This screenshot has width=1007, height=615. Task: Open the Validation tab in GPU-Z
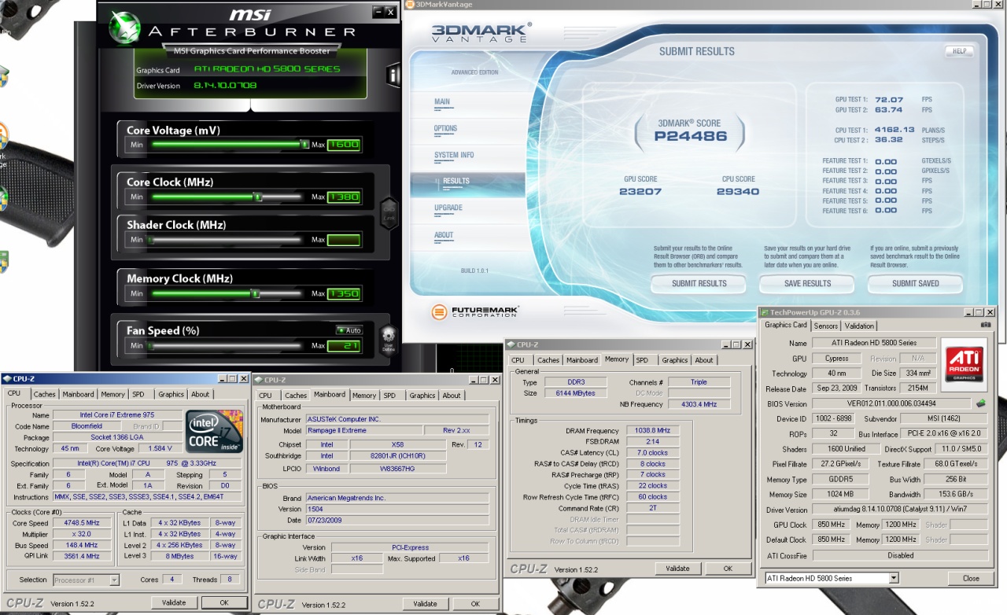[859, 326]
